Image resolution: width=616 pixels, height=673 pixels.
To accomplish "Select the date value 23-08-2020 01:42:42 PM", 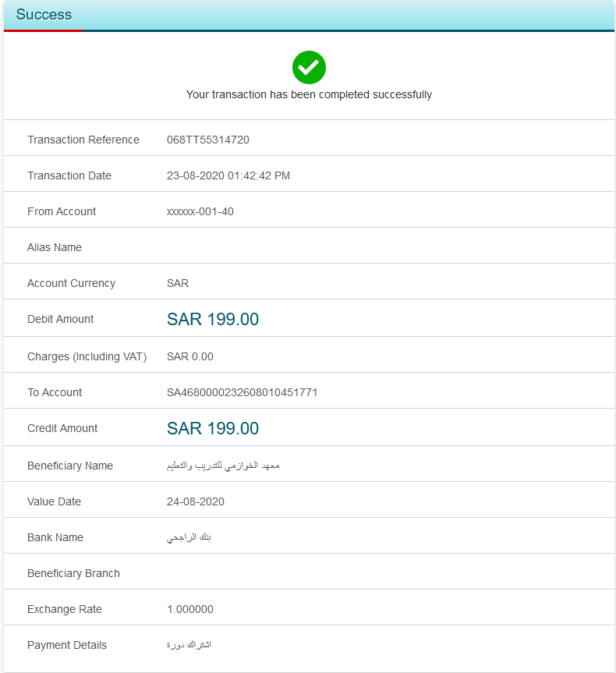I will [x=228, y=175].
